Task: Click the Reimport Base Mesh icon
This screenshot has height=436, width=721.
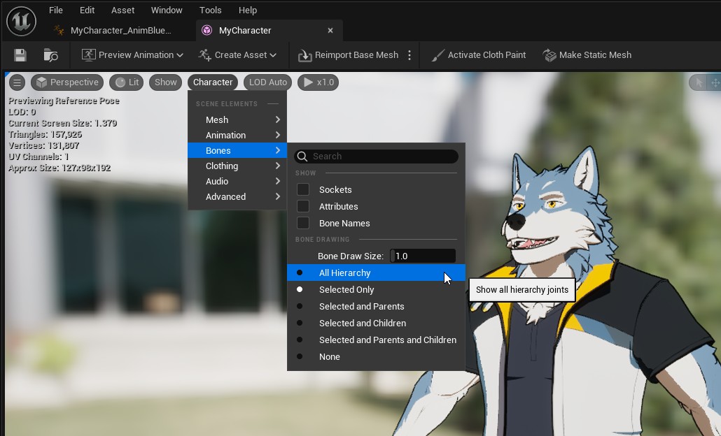Action: 305,55
